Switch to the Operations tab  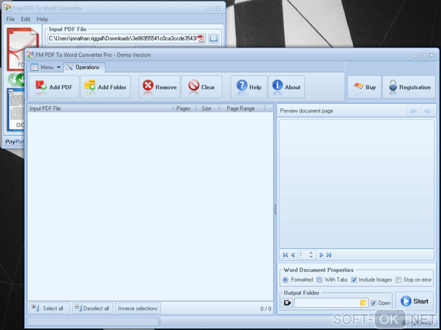[84, 67]
